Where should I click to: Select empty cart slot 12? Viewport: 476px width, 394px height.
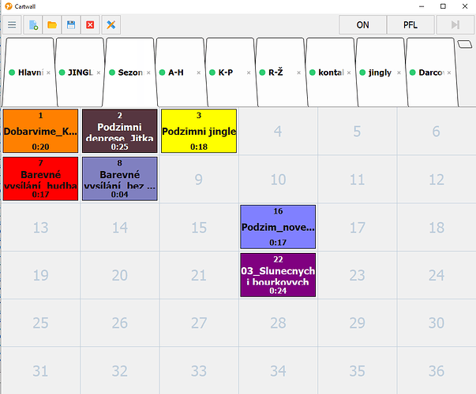pyautogui.click(x=437, y=179)
